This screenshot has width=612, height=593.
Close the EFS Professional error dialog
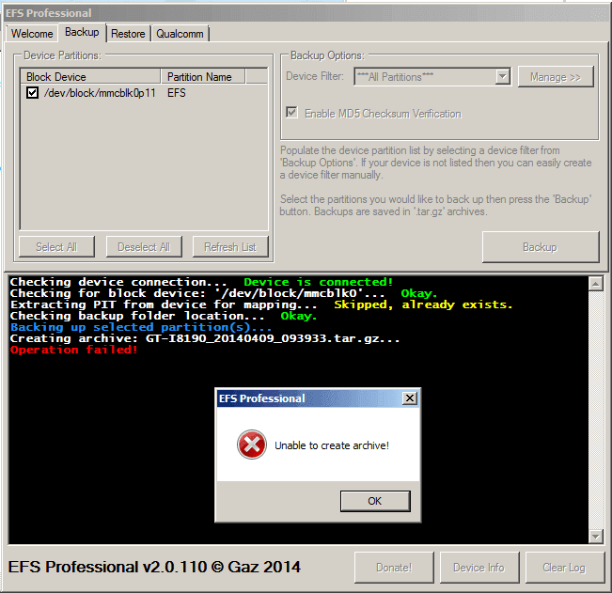(x=410, y=398)
